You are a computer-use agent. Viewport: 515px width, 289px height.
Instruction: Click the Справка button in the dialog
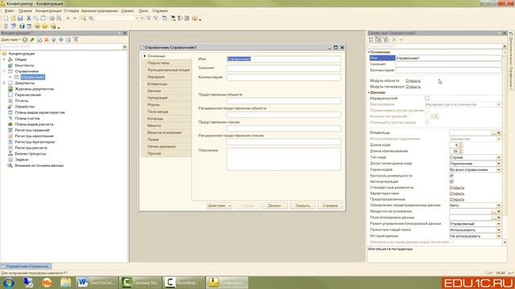click(330, 206)
